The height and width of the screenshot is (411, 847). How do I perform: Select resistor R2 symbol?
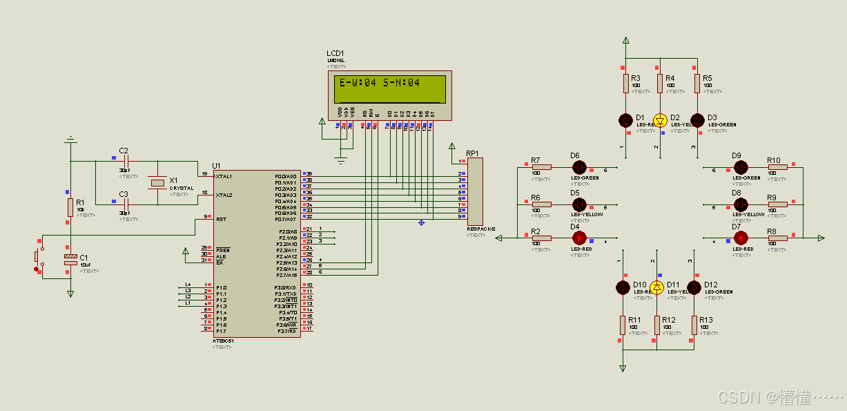click(542, 238)
